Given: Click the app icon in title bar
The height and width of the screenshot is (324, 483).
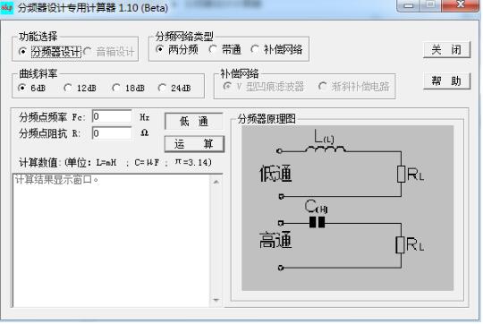Looking at the screenshot, I should tap(7, 7).
